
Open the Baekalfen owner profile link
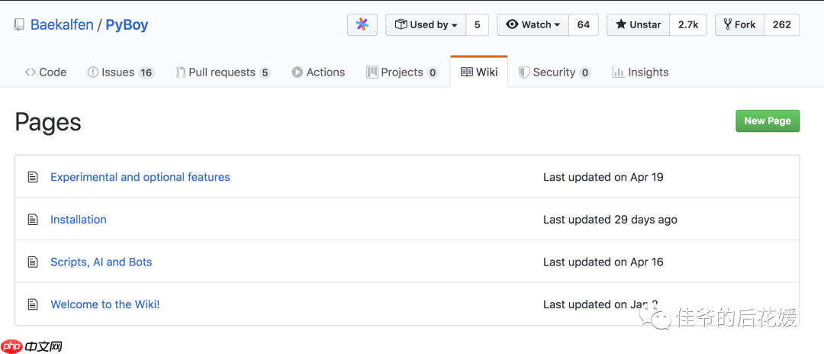click(61, 25)
